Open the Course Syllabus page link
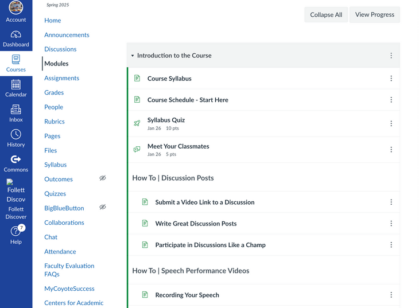 click(169, 79)
